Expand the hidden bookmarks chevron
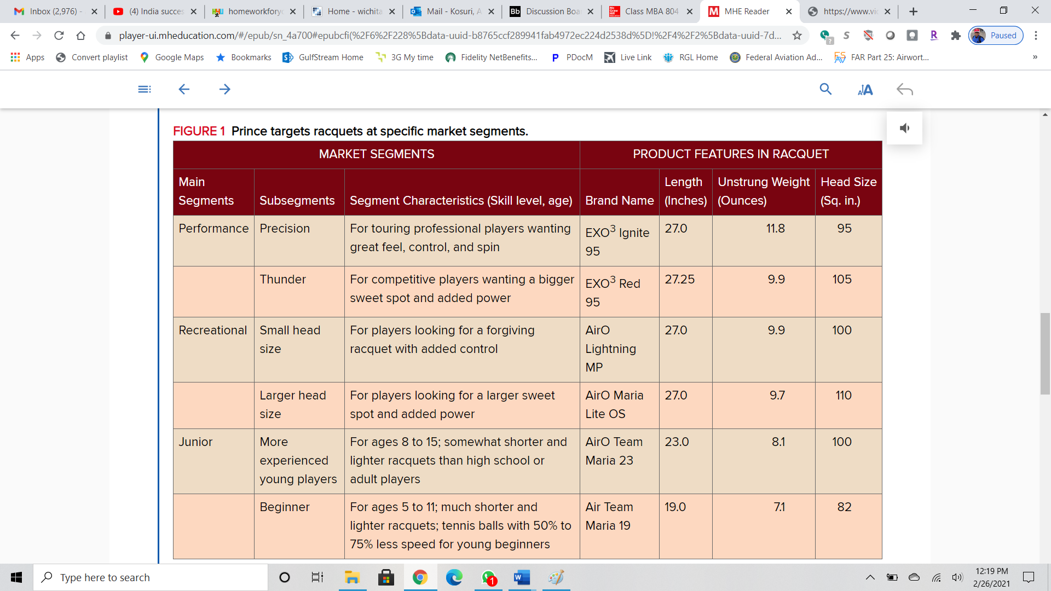Image resolution: width=1051 pixels, height=591 pixels. [x=1035, y=57]
